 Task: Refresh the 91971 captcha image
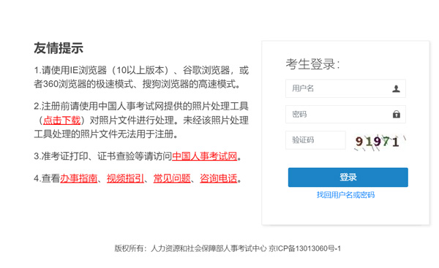[378, 142]
